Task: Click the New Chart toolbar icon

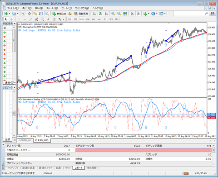Action: point(6,14)
